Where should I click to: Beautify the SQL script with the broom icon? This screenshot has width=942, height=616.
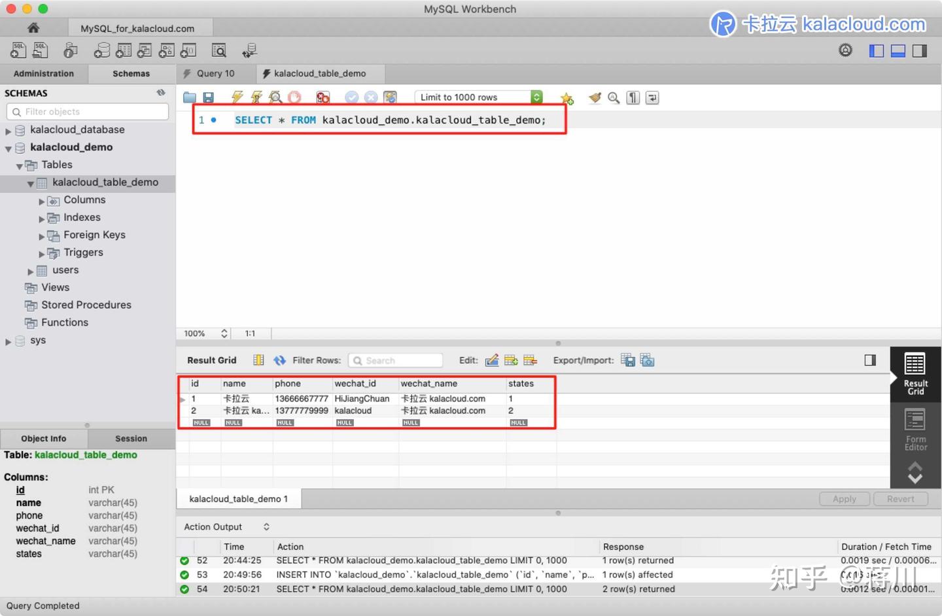(x=594, y=97)
